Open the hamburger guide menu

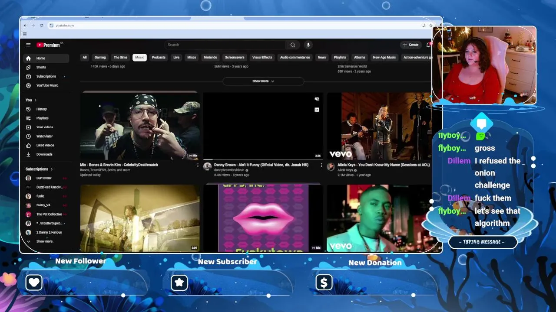[x=28, y=45]
